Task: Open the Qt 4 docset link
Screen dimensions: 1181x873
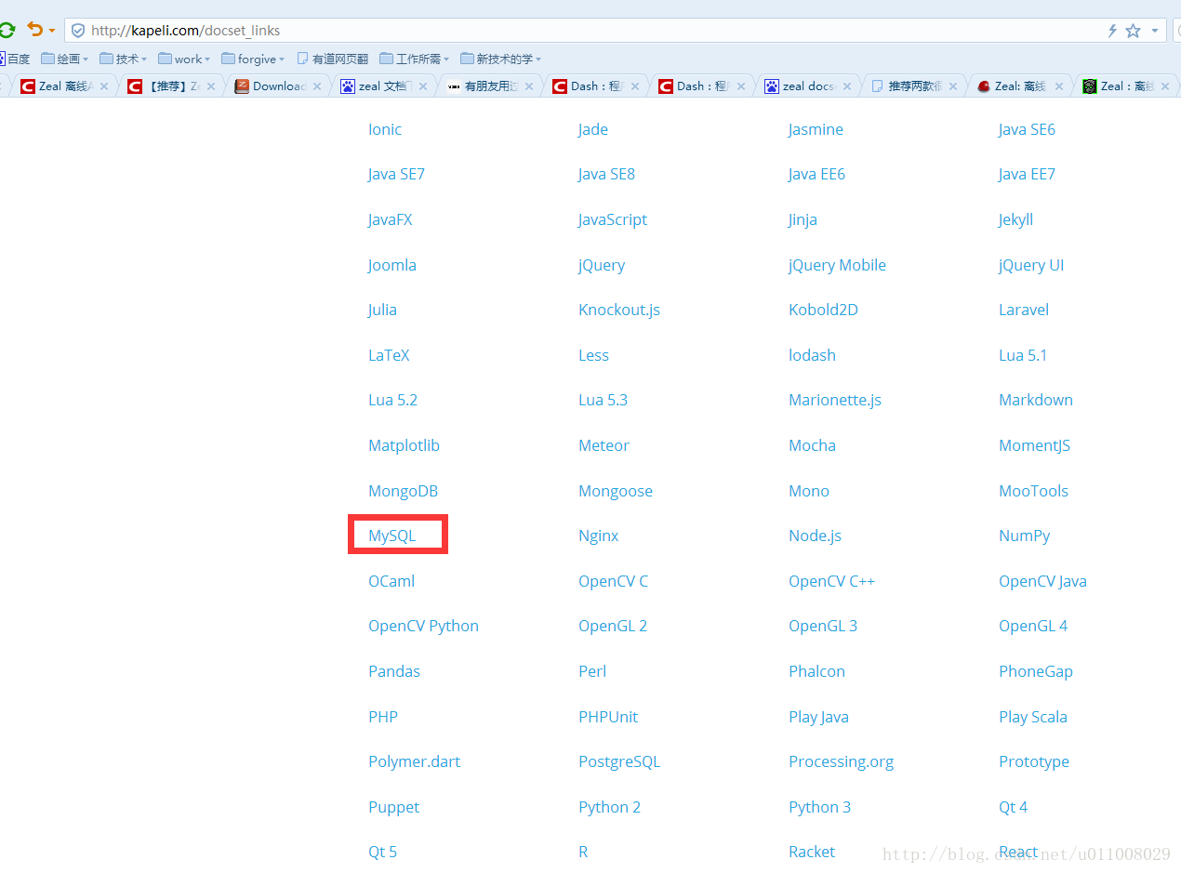Action: pos(1013,807)
